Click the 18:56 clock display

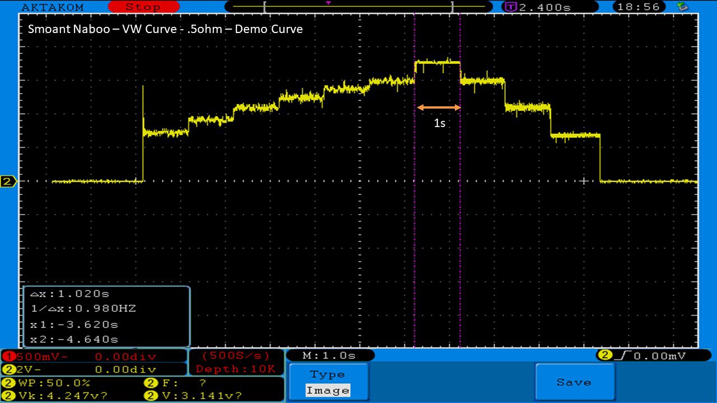[x=638, y=7]
